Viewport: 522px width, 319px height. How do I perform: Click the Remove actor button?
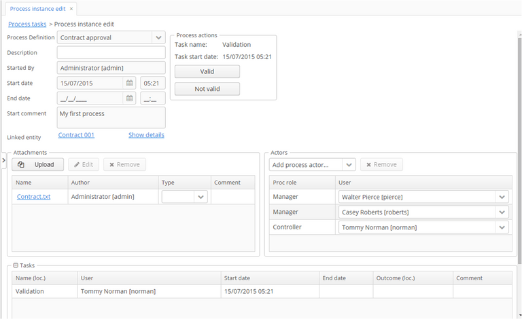pos(381,164)
